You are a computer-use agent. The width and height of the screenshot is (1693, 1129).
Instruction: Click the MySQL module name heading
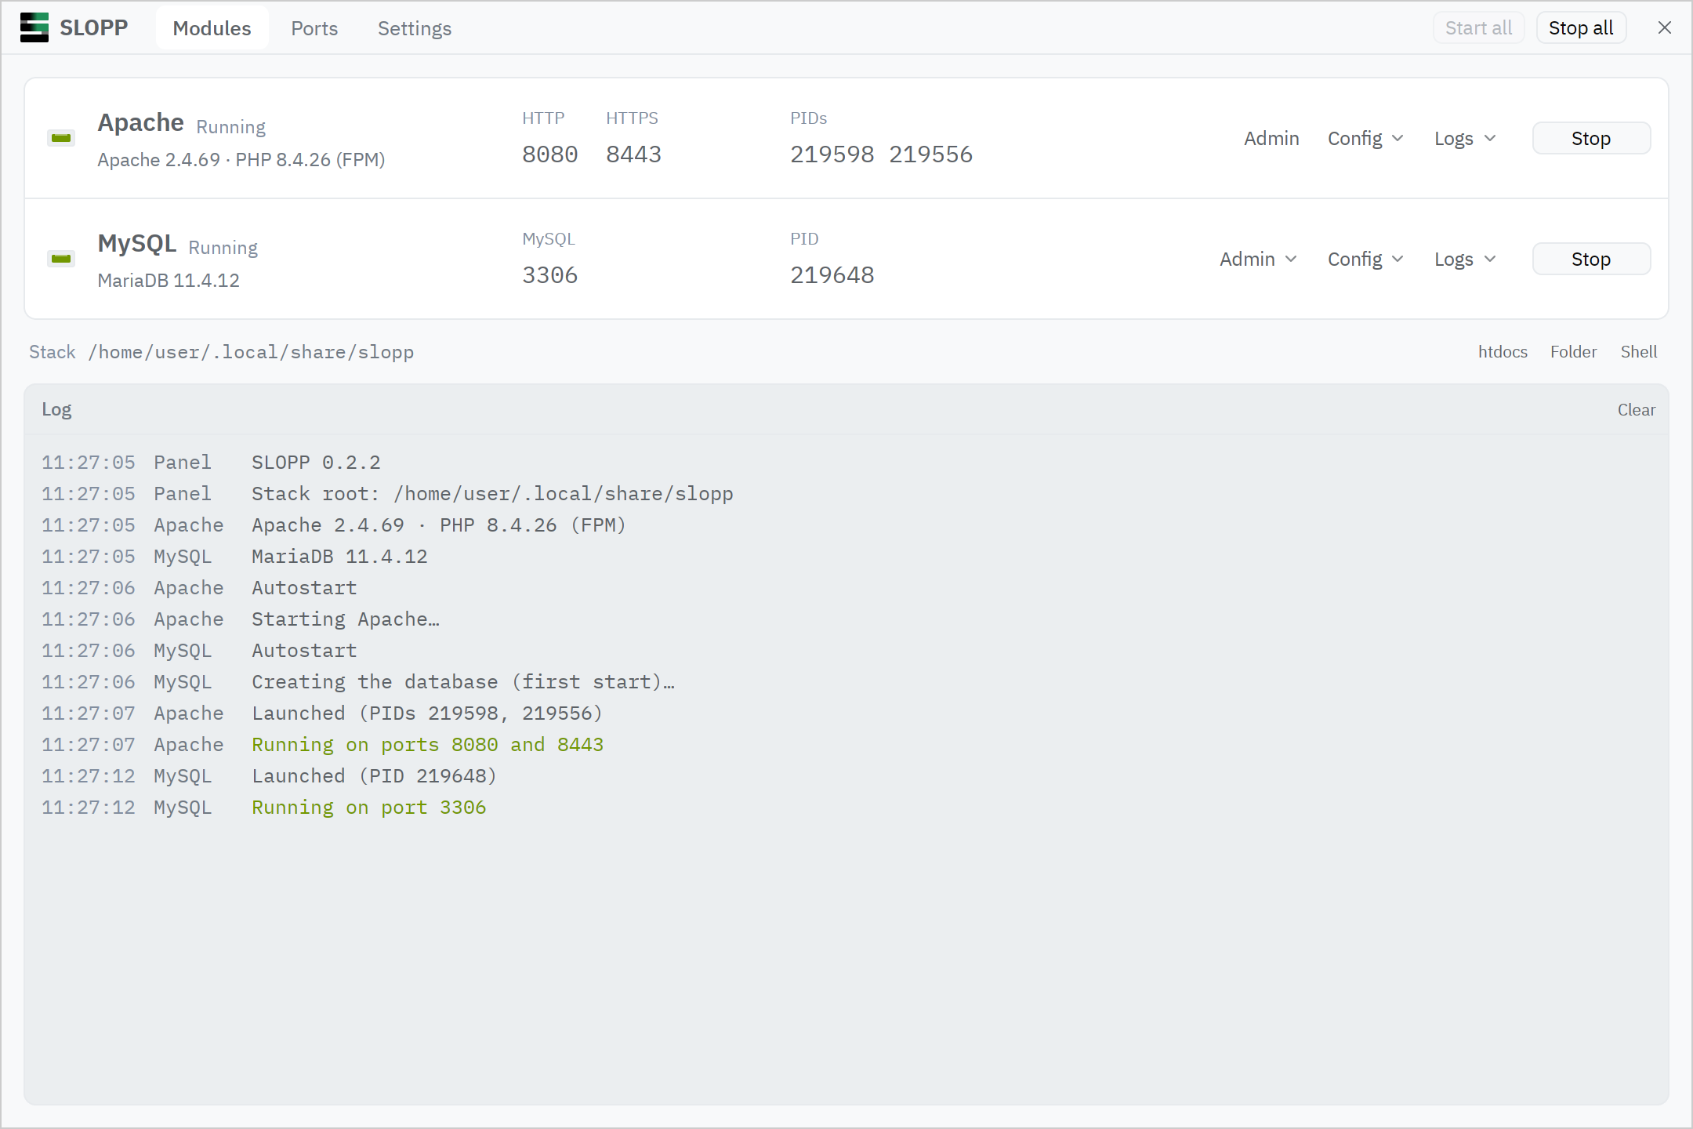[137, 243]
